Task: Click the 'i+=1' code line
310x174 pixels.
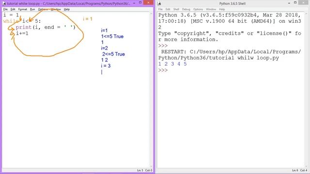Action: point(22,33)
